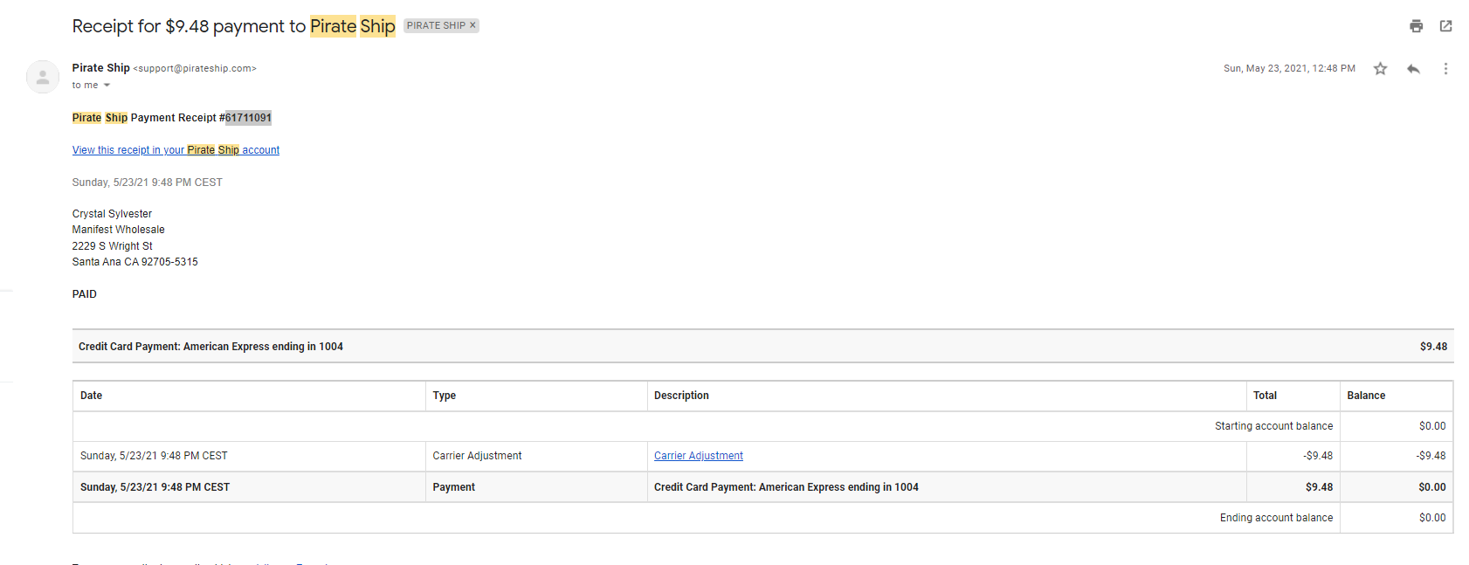Open the three-dot More options menu
This screenshot has width=1469, height=565.
pos(1445,68)
